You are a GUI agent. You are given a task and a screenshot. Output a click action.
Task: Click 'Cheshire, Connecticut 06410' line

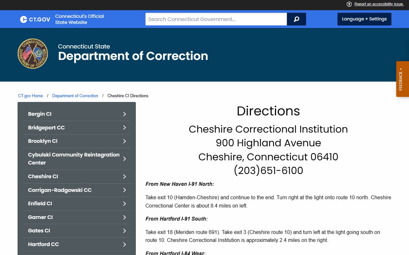[268, 157]
